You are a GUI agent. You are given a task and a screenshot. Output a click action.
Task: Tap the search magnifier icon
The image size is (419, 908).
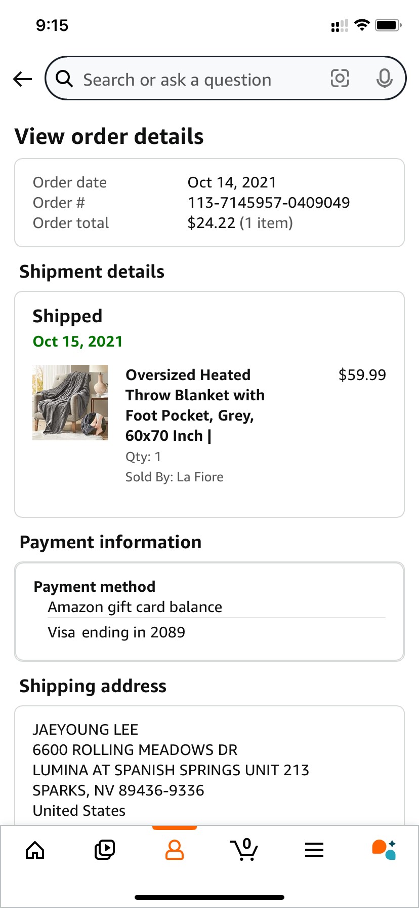click(x=64, y=79)
